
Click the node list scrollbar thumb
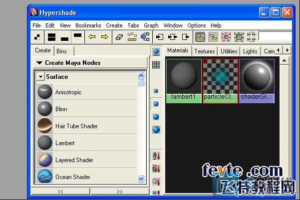coord(141,83)
